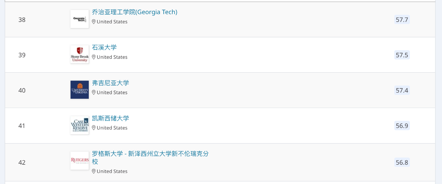Click the 57.7 score badge
The height and width of the screenshot is (184, 442).
[x=402, y=20]
